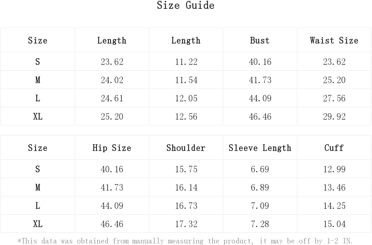Select bust value 40.16 for size S

pyautogui.click(x=260, y=62)
